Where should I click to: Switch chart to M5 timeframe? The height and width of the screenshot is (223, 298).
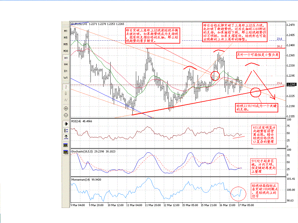click(x=66, y=37)
